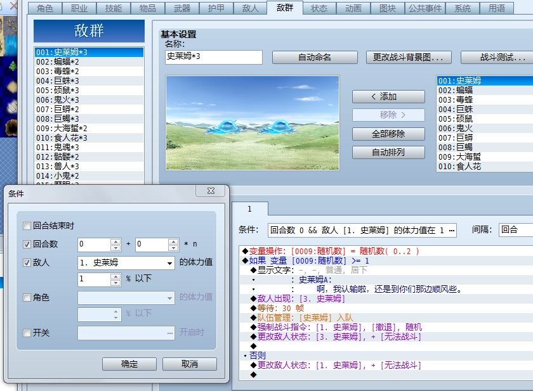Increase the second 回合数 value with the up arrow

tap(173, 241)
